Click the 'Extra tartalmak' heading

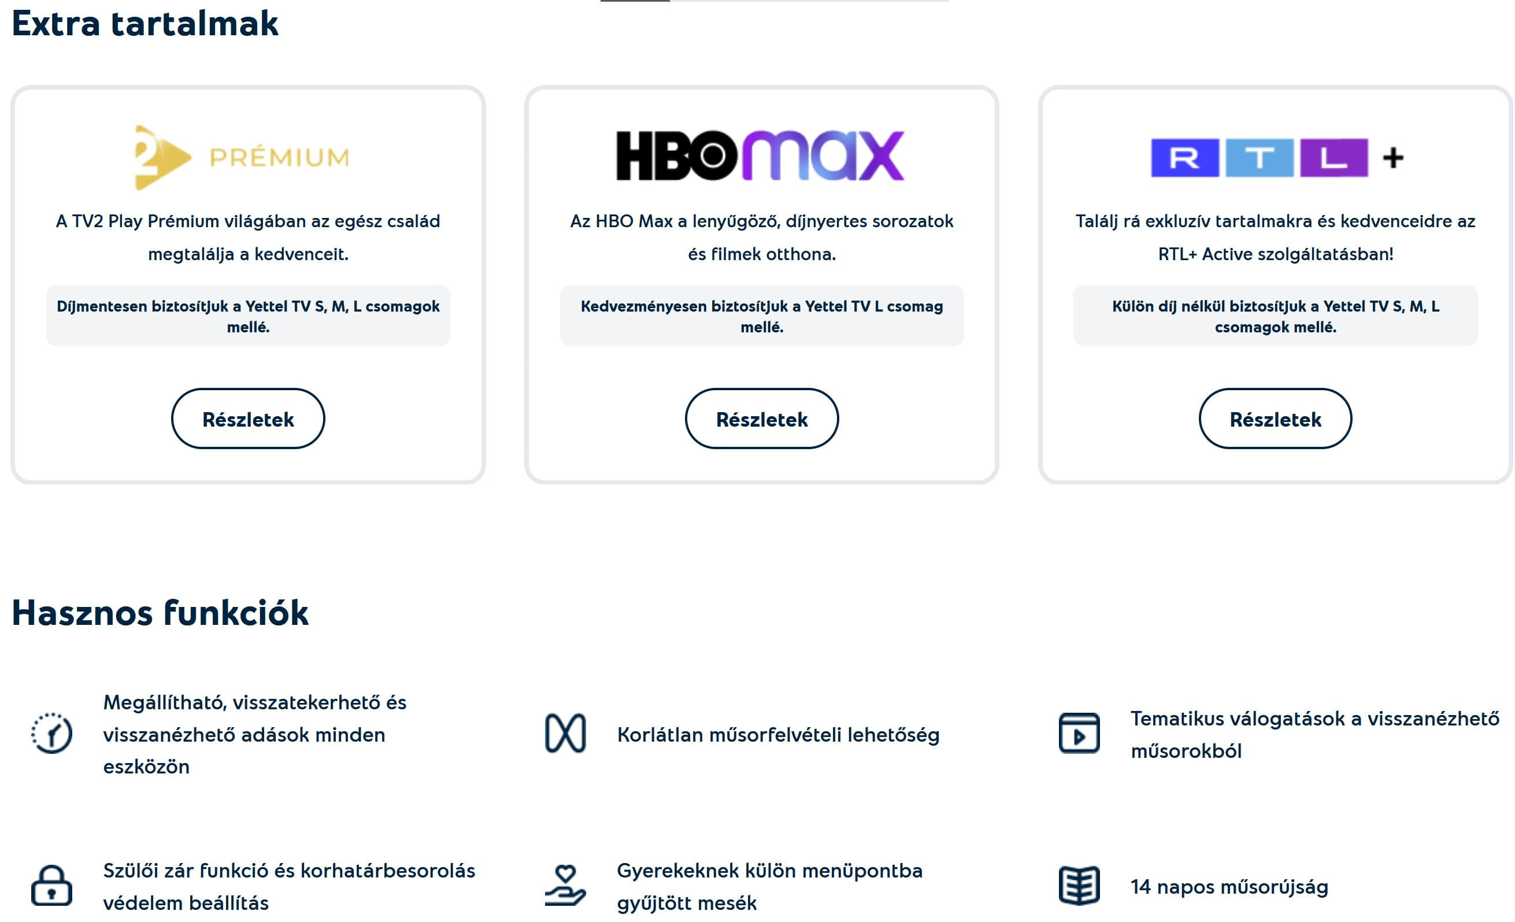(145, 23)
